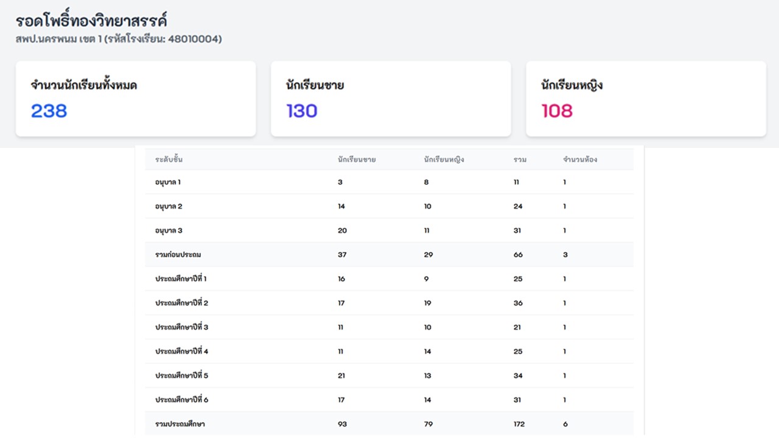The width and height of the screenshot is (779, 438).
Task: Click the ระดับชั้น column header
Action: pyautogui.click(x=169, y=160)
